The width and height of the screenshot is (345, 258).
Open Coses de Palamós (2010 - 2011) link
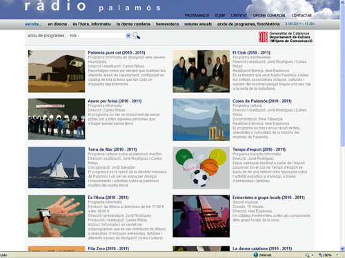click(262, 101)
